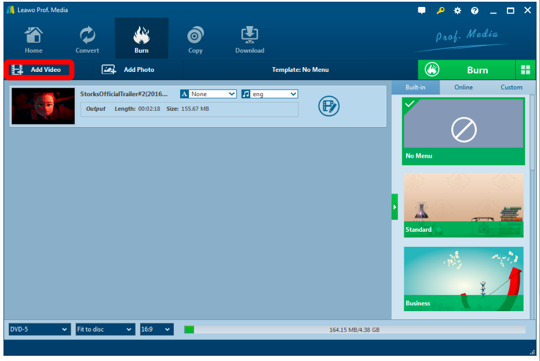Image resolution: width=540 pixels, height=361 pixels.
Task: Select the Burn module tab
Action: (x=141, y=39)
